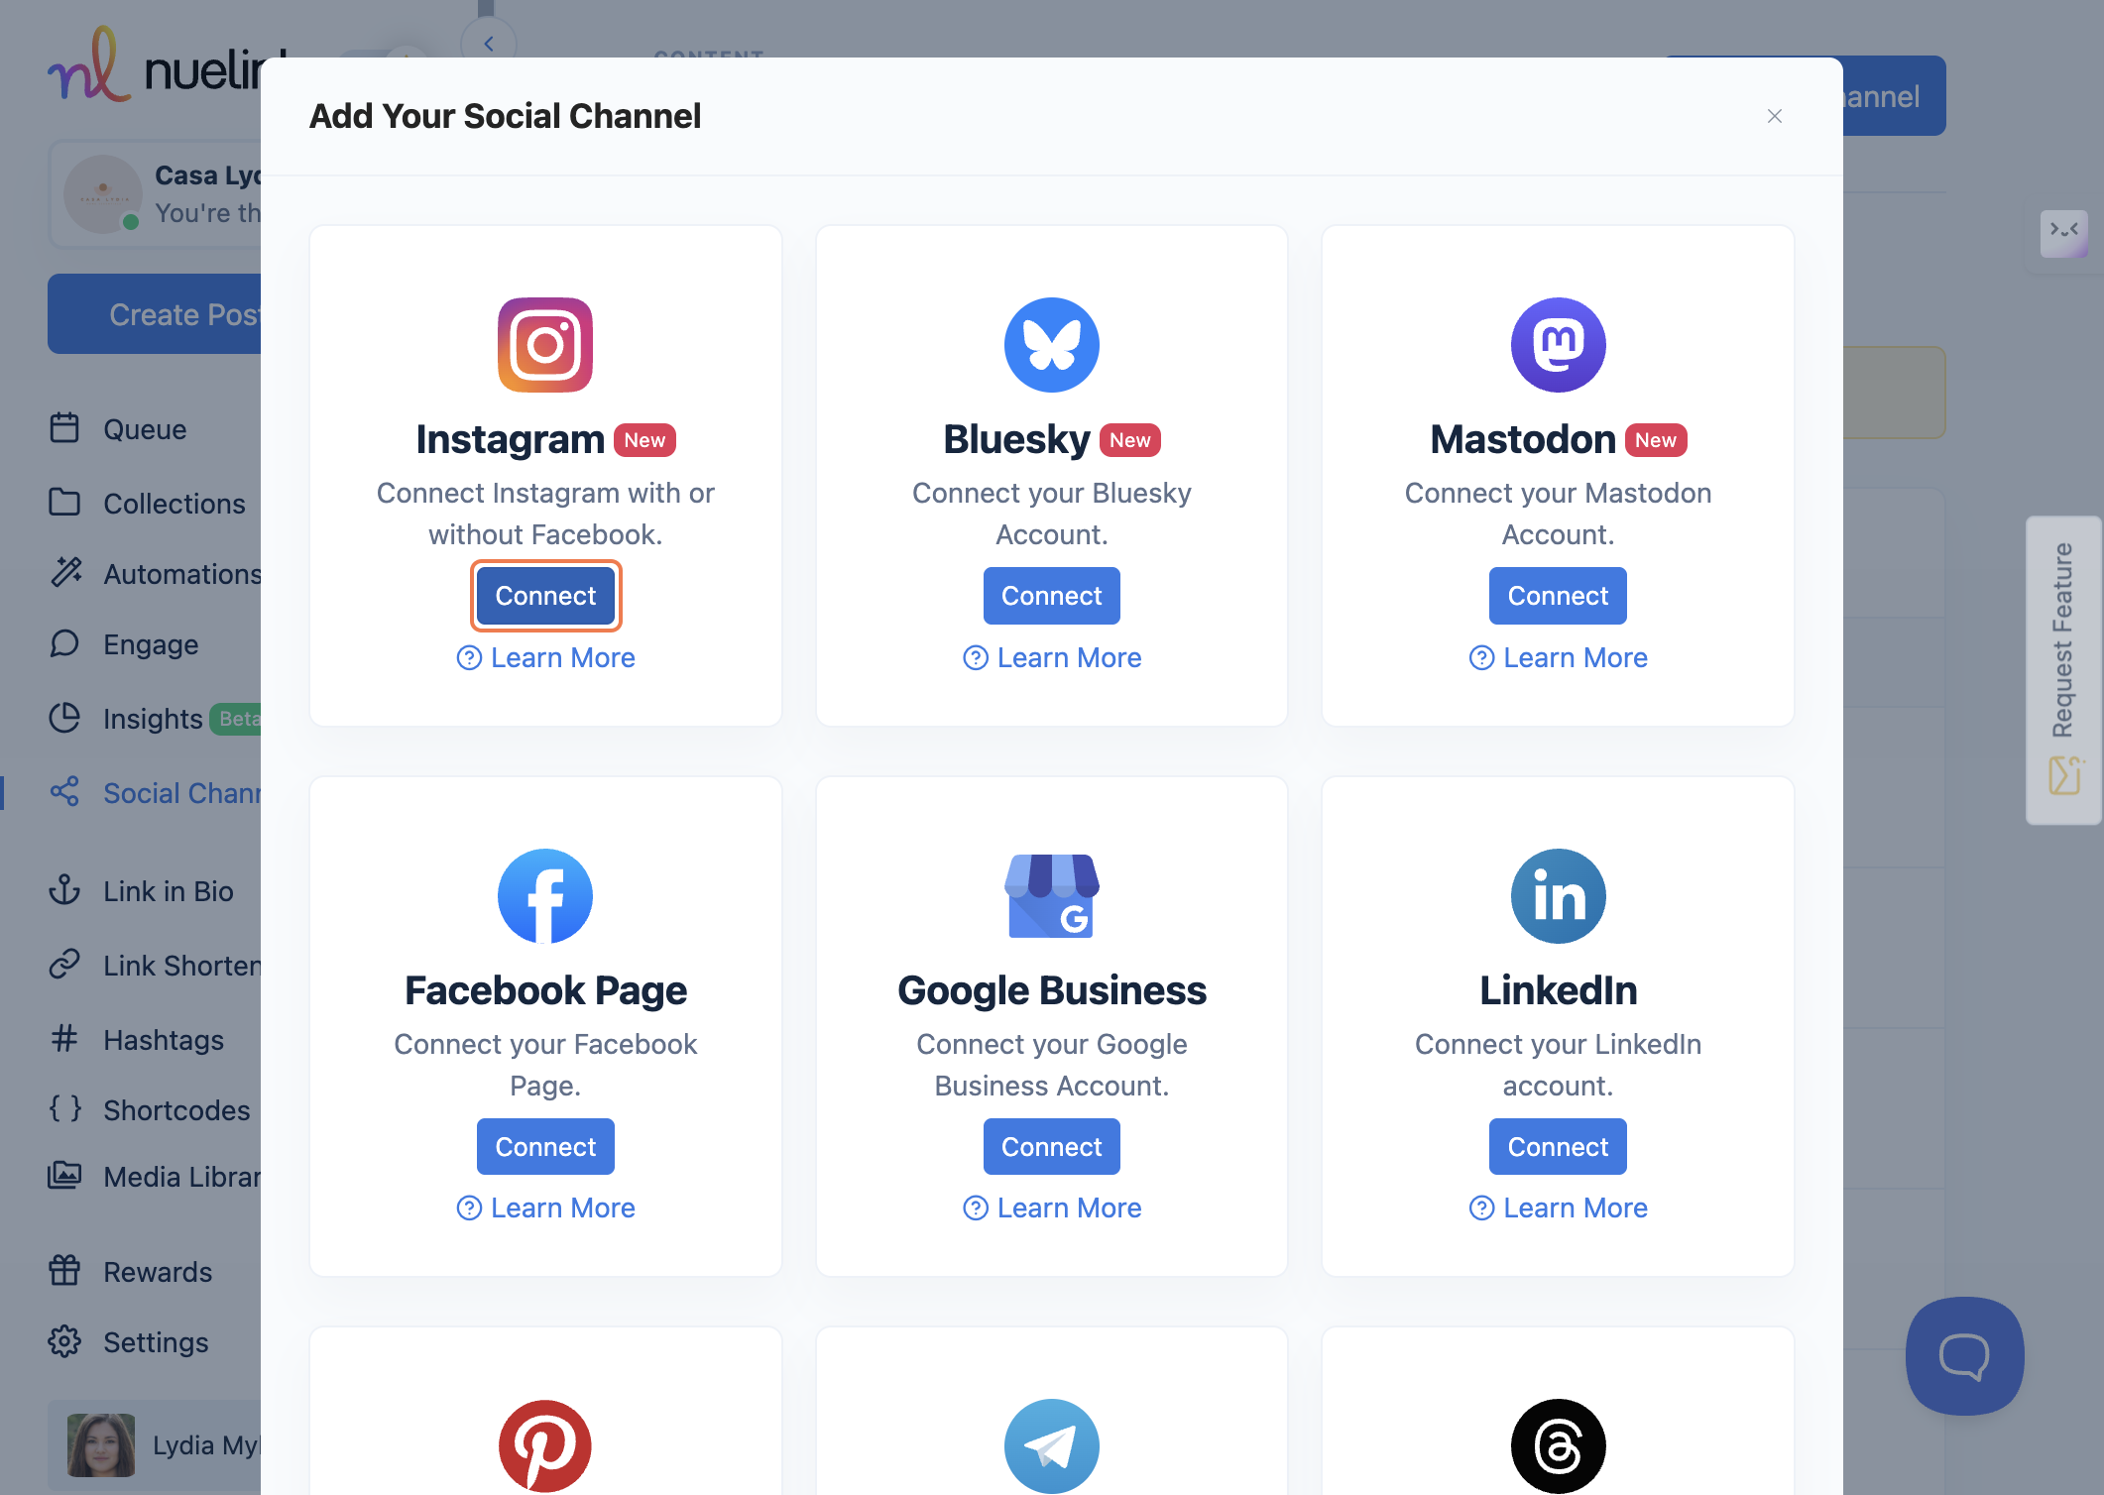Click the Media Library images icon

pos(64,1175)
